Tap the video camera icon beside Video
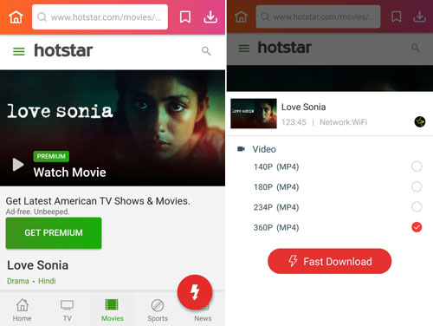Image resolution: width=433 pixels, height=326 pixels. click(x=241, y=149)
